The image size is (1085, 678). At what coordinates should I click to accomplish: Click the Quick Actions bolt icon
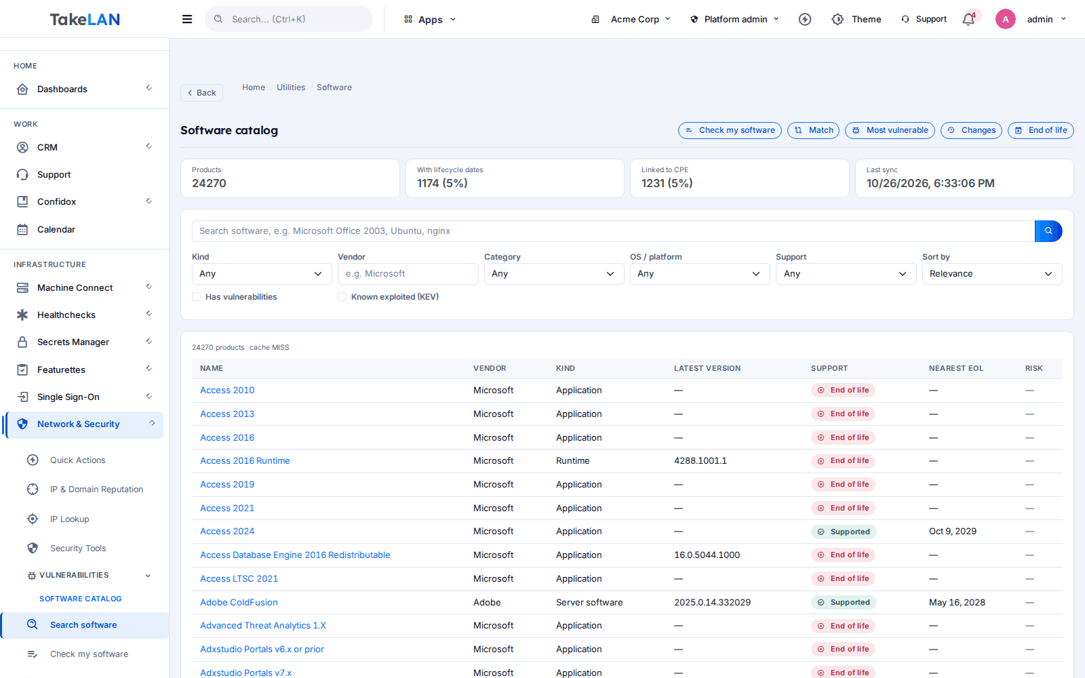(33, 460)
